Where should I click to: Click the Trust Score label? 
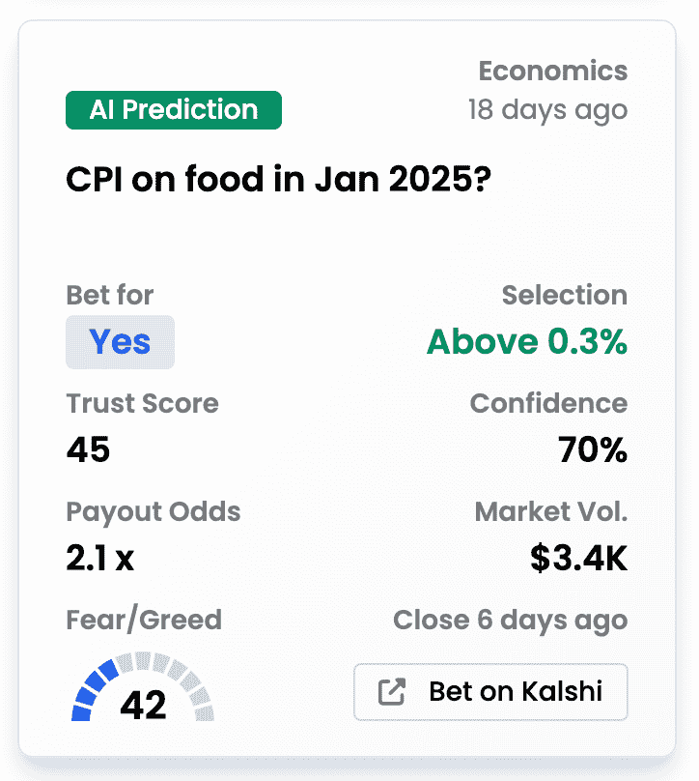(x=142, y=403)
